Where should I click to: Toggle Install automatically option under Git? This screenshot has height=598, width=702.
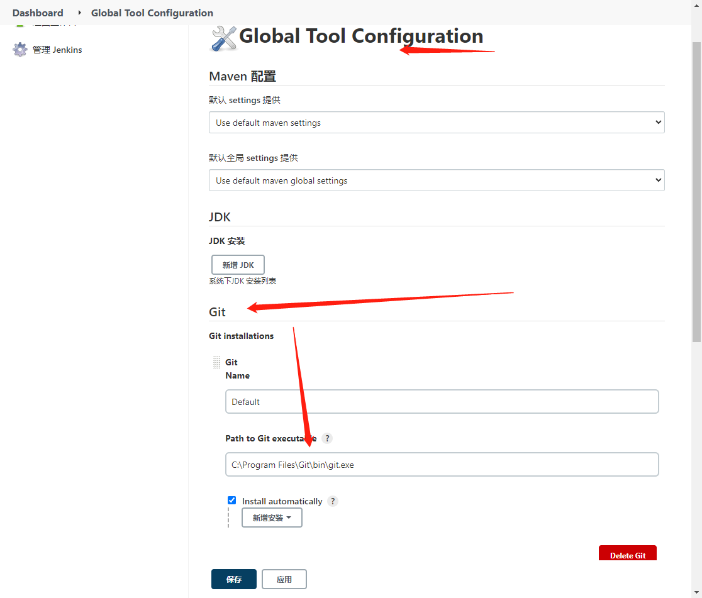click(x=231, y=500)
